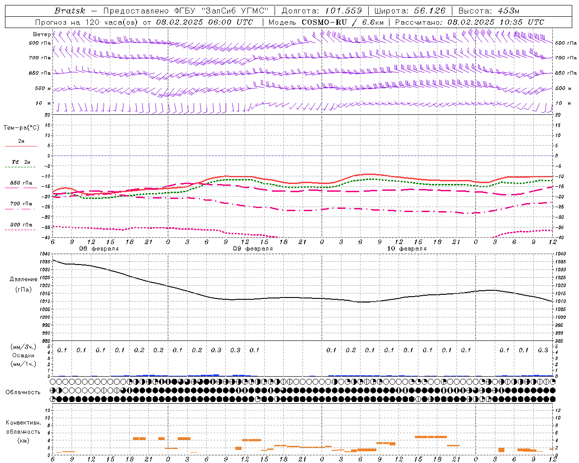Screen dimensions: 579x463
Task: Click the 08 февраля date label
Action: tap(99, 249)
